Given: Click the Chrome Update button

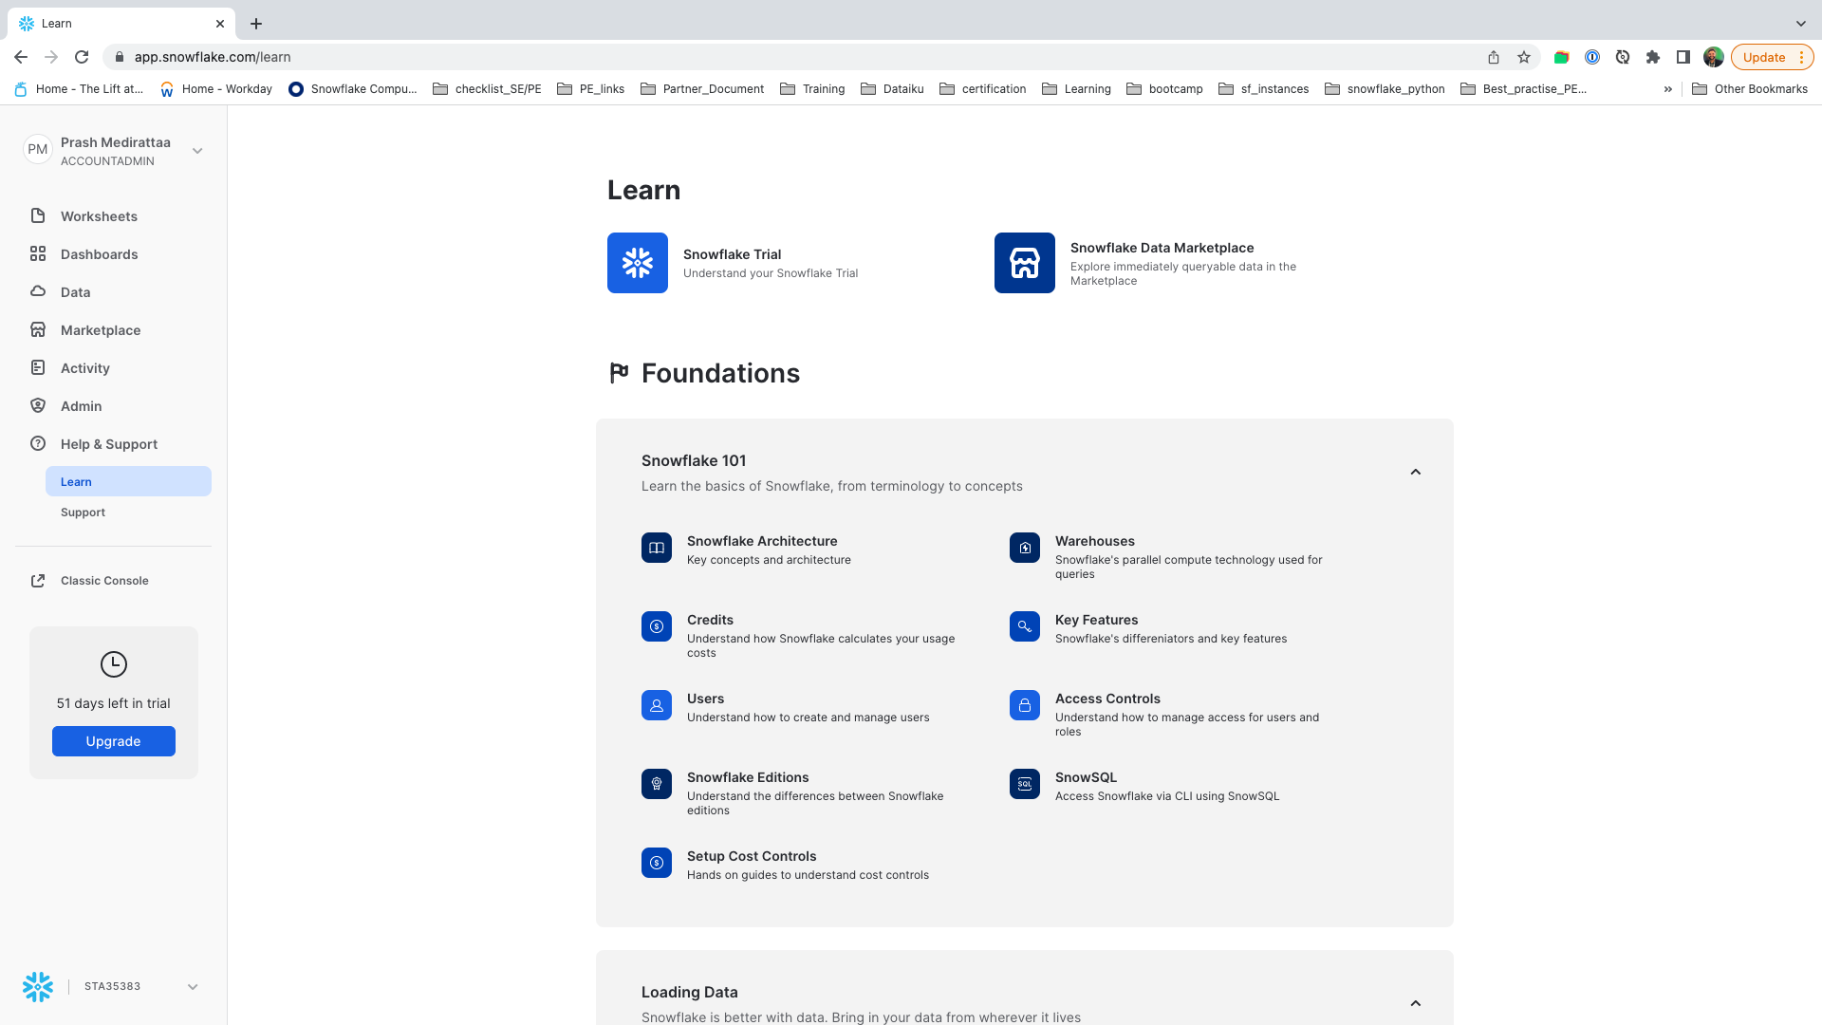Looking at the screenshot, I should (x=1763, y=57).
